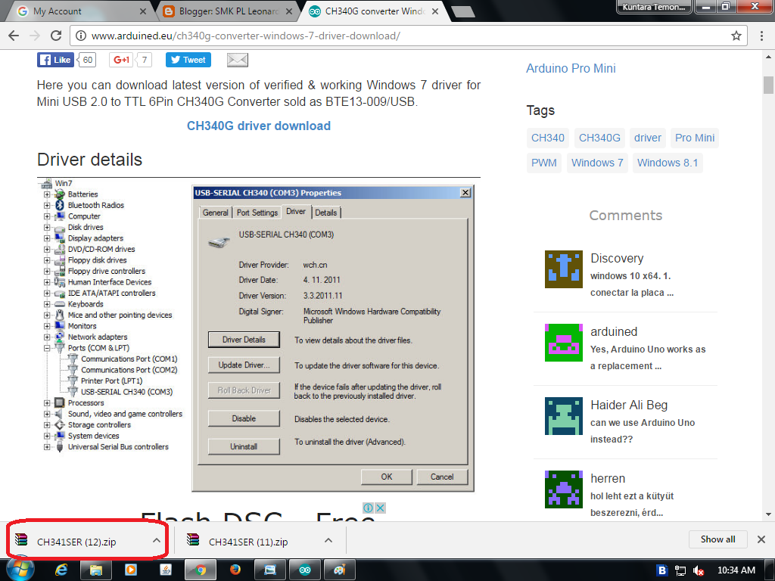View site information icon in address bar

[81, 36]
